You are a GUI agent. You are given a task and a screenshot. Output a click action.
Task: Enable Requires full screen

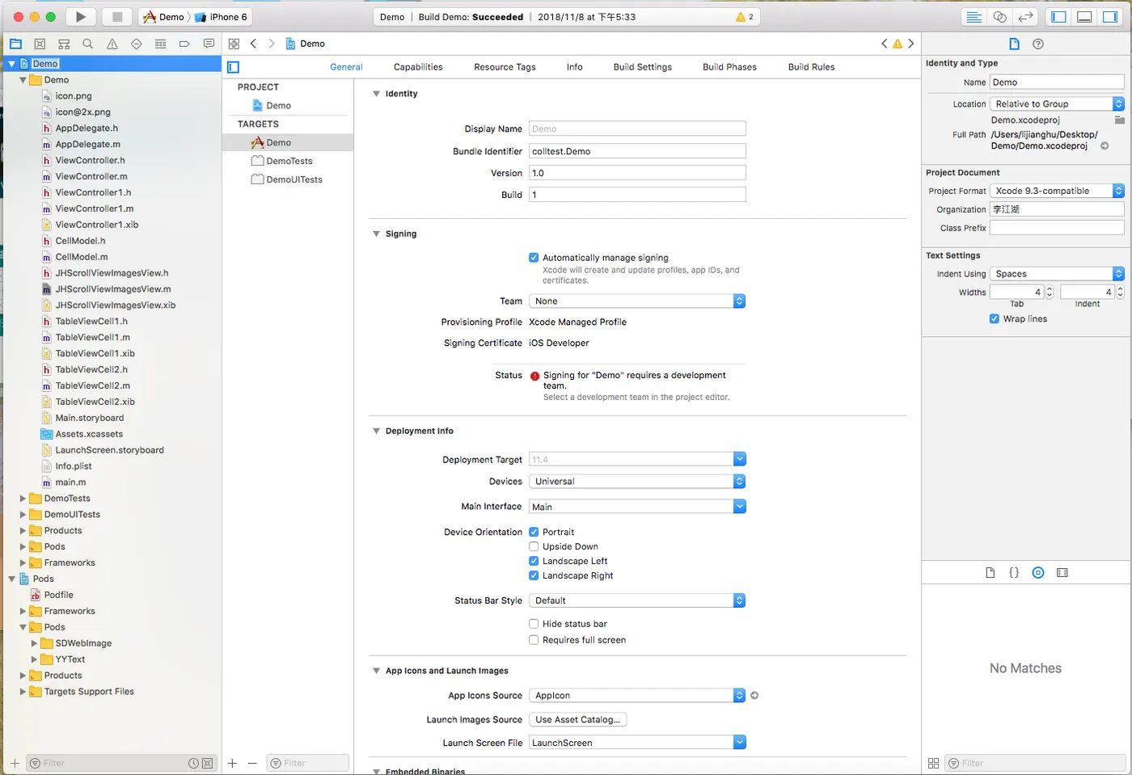pos(534,640)
